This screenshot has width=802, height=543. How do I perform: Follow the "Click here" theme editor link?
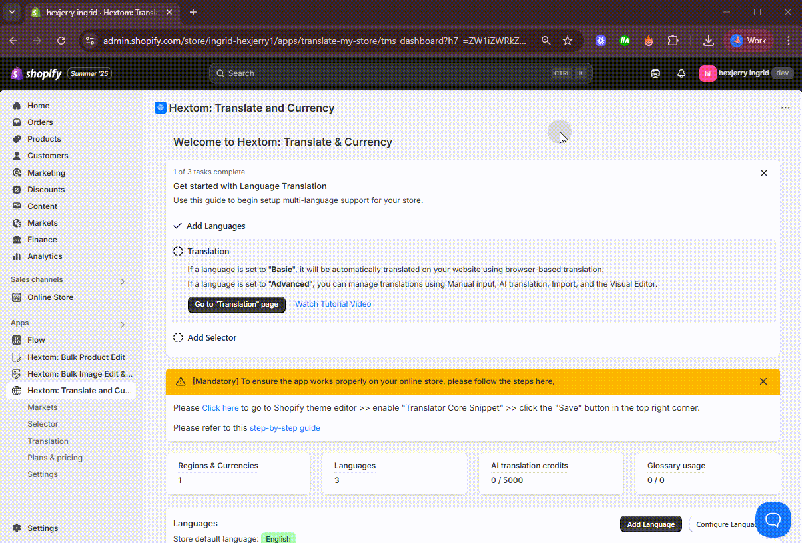click(220, 408)
